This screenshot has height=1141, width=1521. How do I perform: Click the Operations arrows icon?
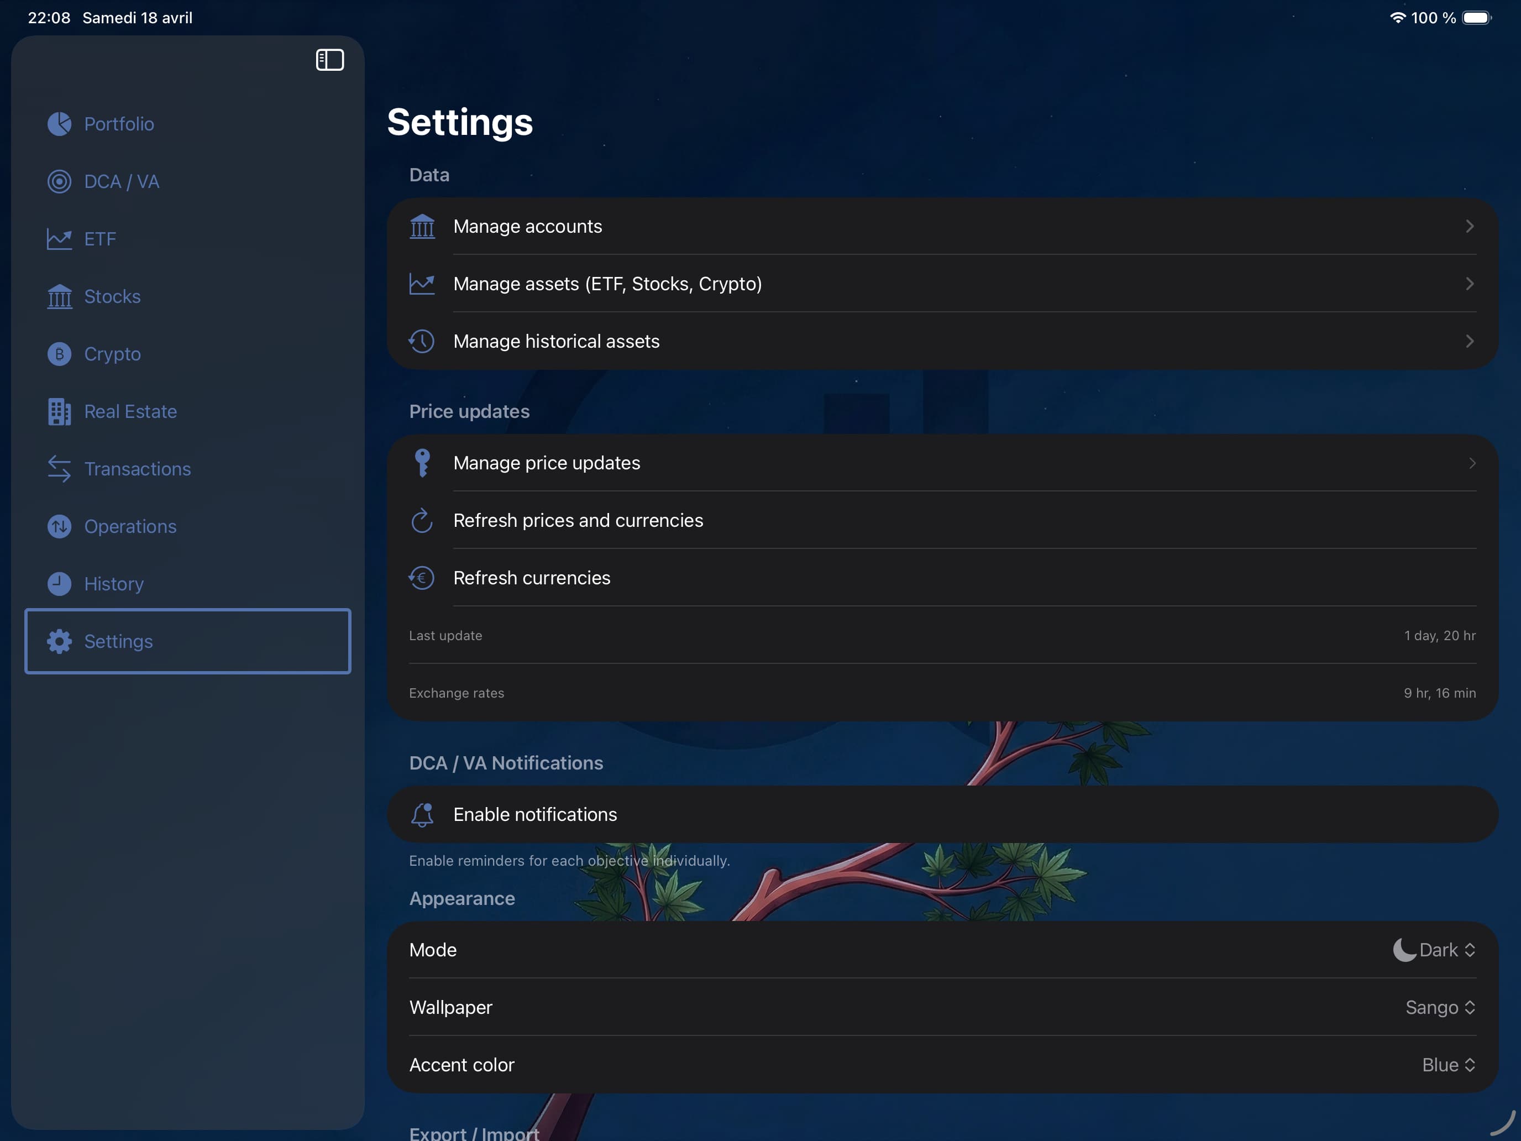(x=59, y=527)
